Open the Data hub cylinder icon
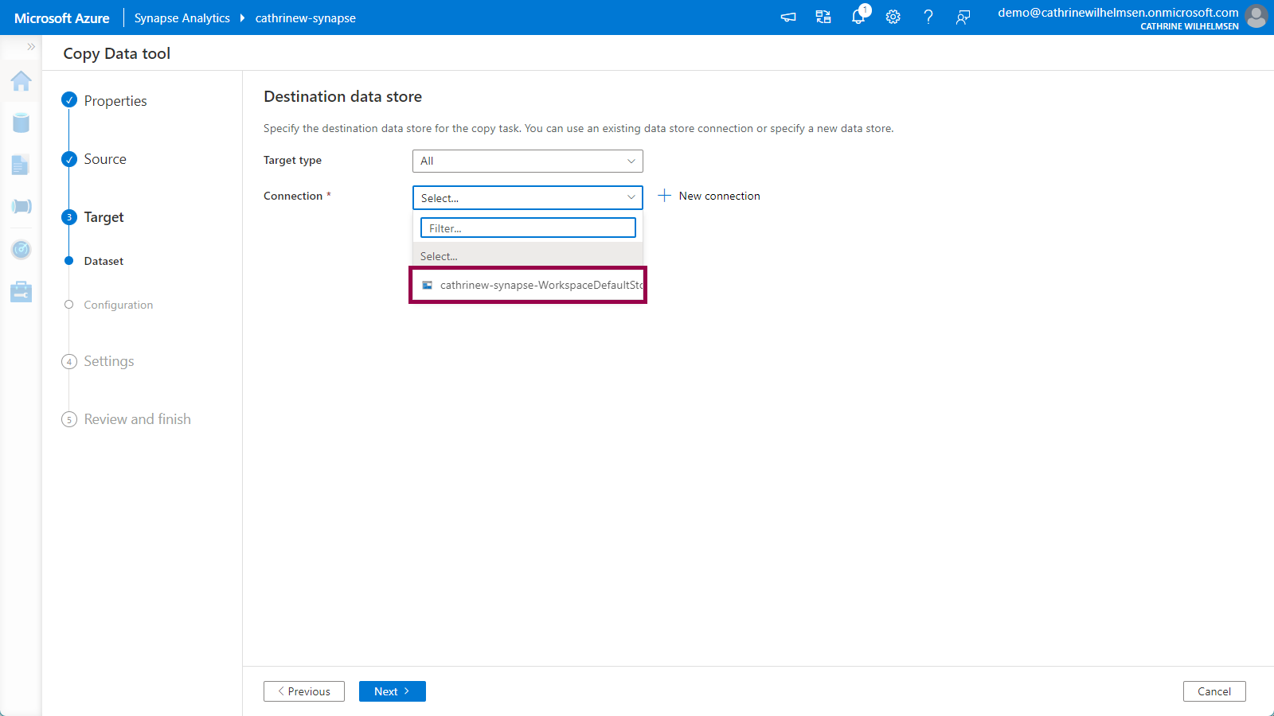The image size is (1274, 716). click(21, 123)
